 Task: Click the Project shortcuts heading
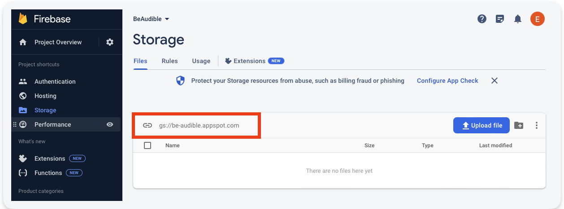point(39,64)
